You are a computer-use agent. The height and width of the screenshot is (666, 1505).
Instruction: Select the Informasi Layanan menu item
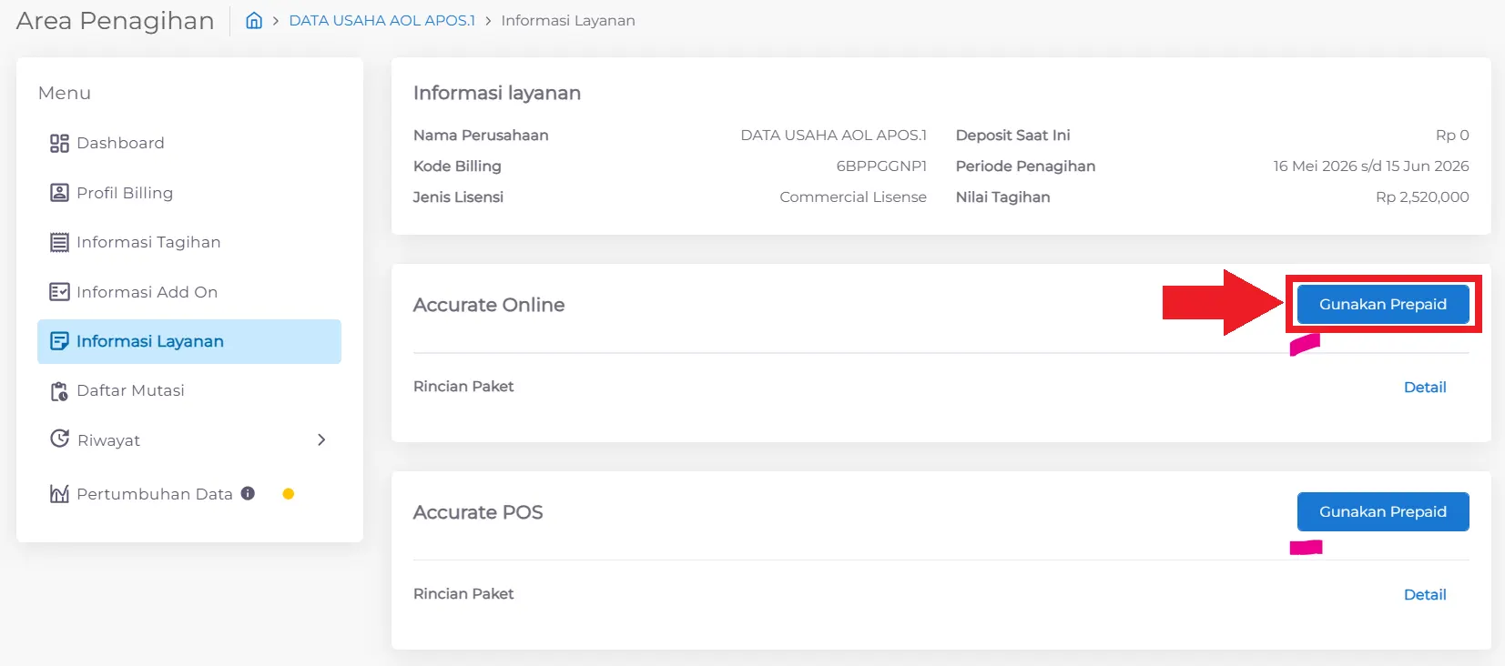click(189, 341)
